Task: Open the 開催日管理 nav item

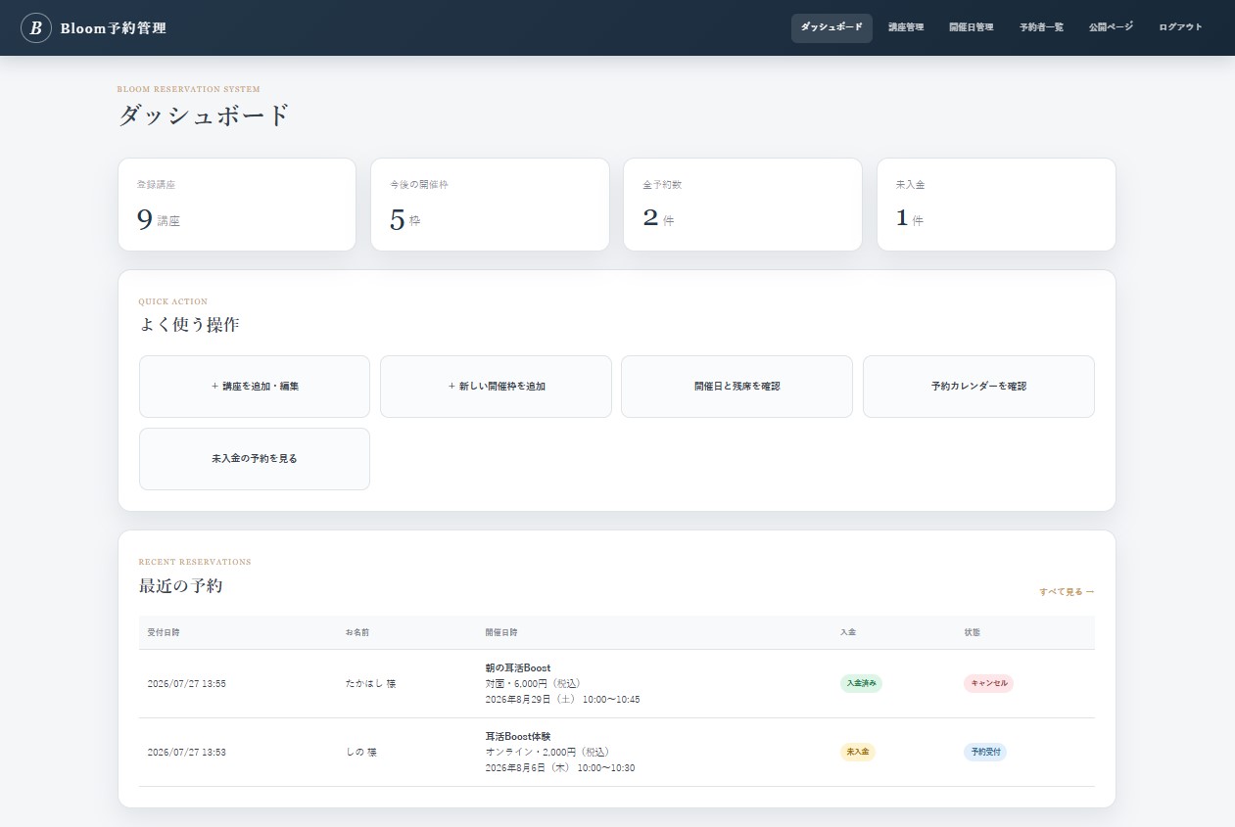Action: click(x=972, y=27)
